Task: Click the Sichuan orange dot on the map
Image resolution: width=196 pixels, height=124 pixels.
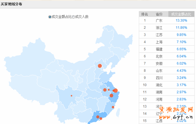Action: [71, 96]
